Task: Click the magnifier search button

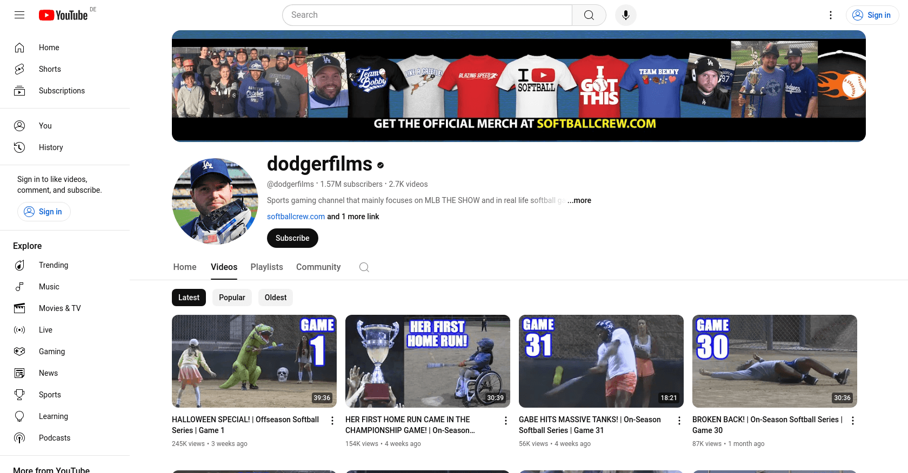Action: [589, 15]
